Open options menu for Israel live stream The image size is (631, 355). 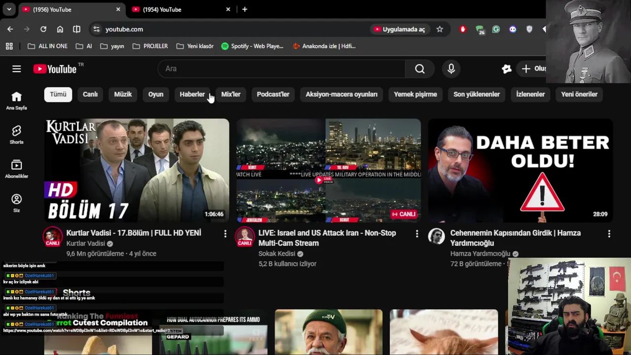pyautogui.click(x=417, y=233)
